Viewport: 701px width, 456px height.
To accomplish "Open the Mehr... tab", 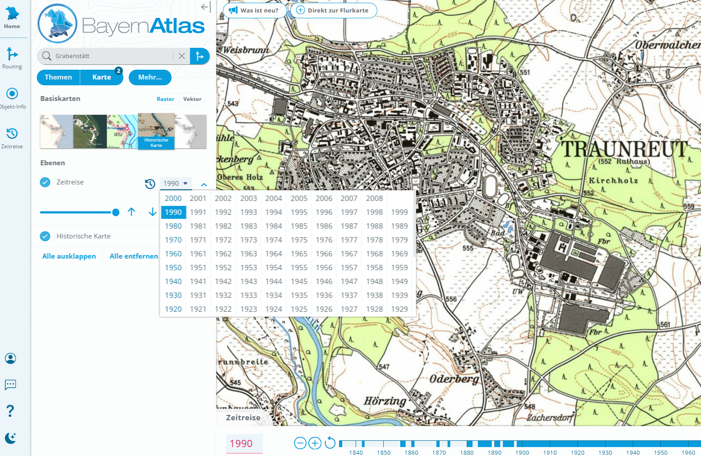I will pyautogui.click(x=150, y=77).
